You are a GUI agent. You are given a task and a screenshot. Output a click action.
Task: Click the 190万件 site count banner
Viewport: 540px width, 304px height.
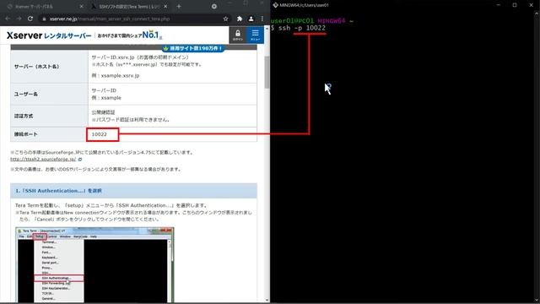tap(193, 48)
